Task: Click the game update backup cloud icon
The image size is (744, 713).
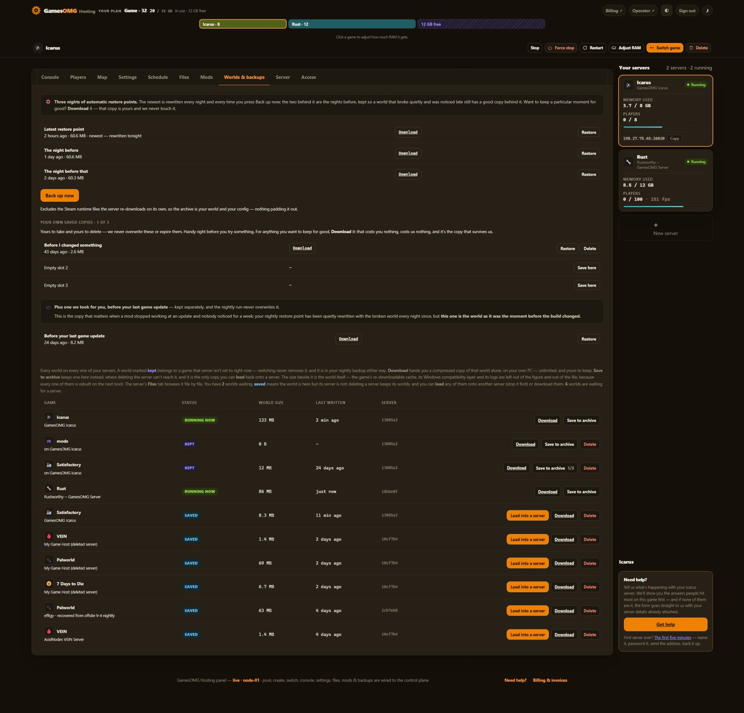Action: click(x=48, y=307)
